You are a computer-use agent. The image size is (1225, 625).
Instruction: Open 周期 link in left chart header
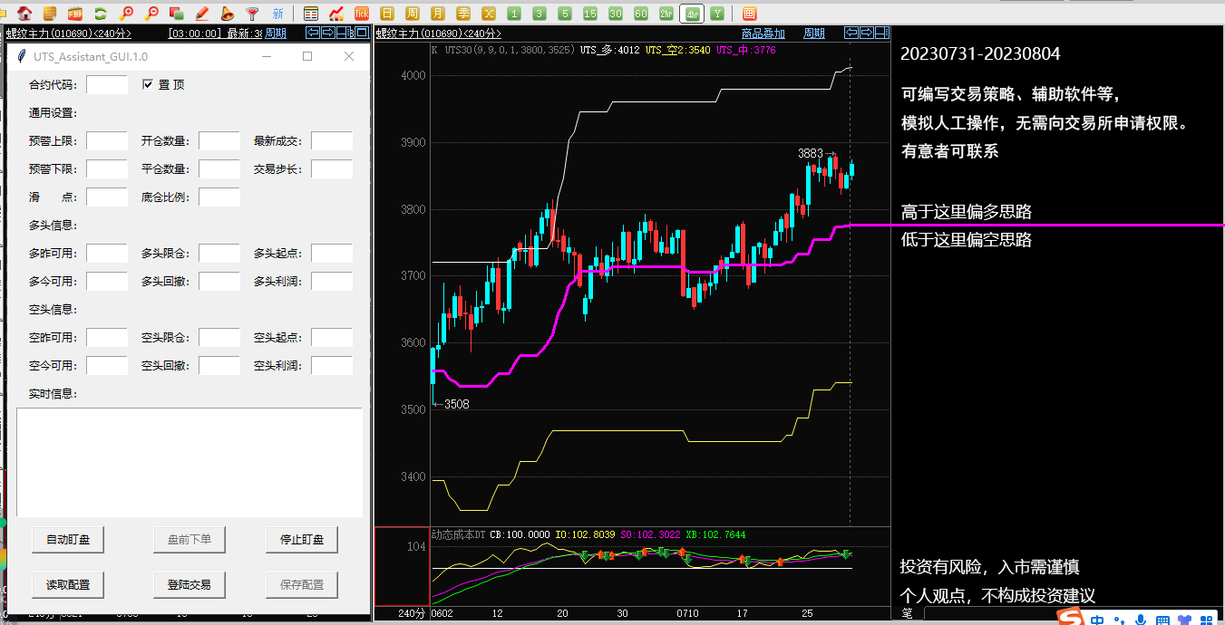pyautogui.click(x=276, y=34)
